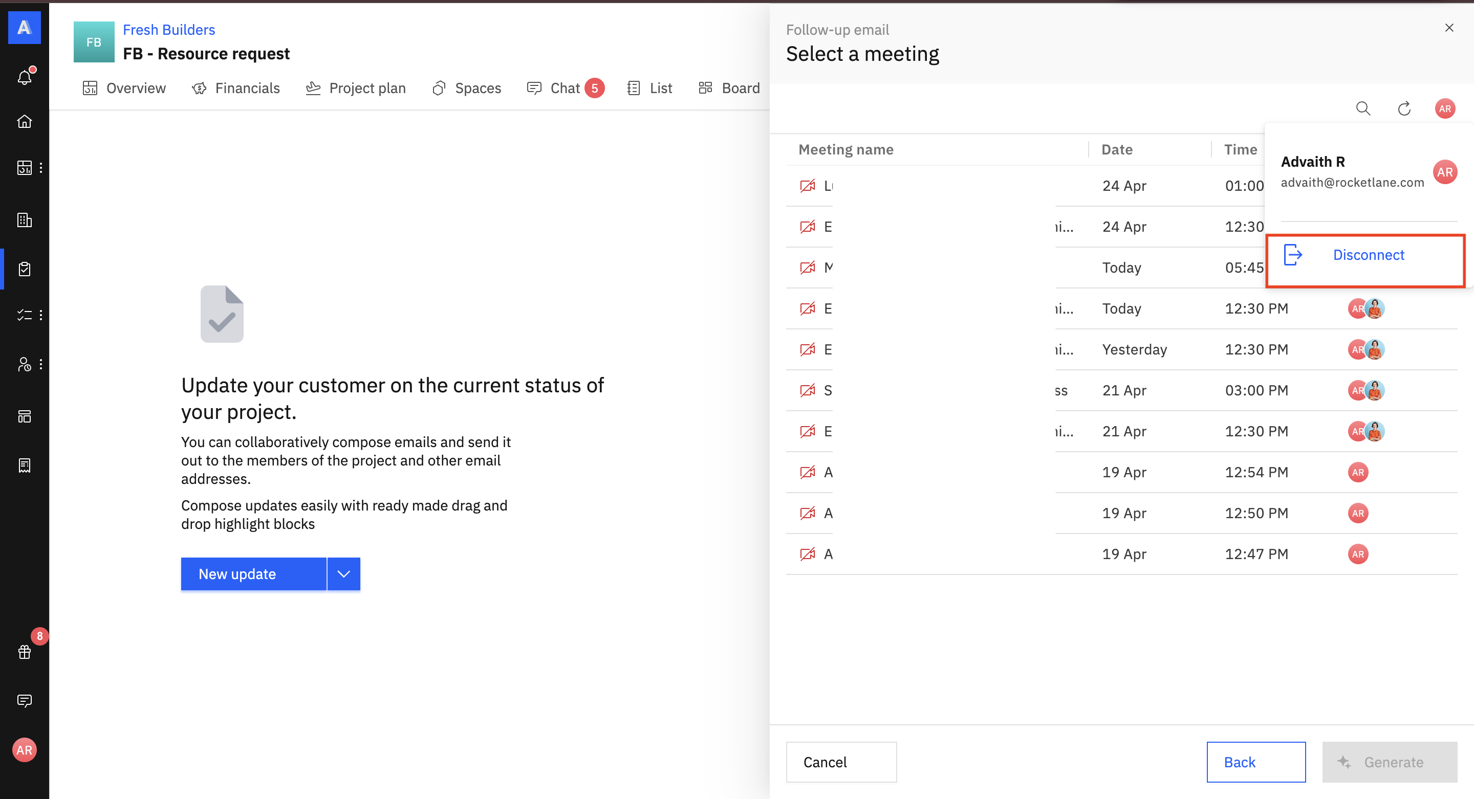Click the search icon in the meeting panel
The image size is (1474, 799).
(x=1363, y=108)
